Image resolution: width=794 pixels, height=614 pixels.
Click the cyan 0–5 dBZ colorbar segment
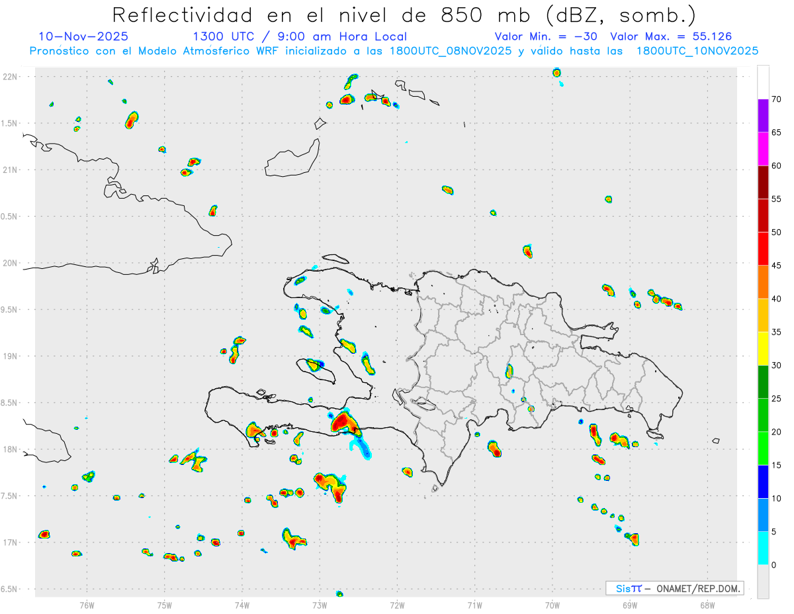tap(763, 548)
